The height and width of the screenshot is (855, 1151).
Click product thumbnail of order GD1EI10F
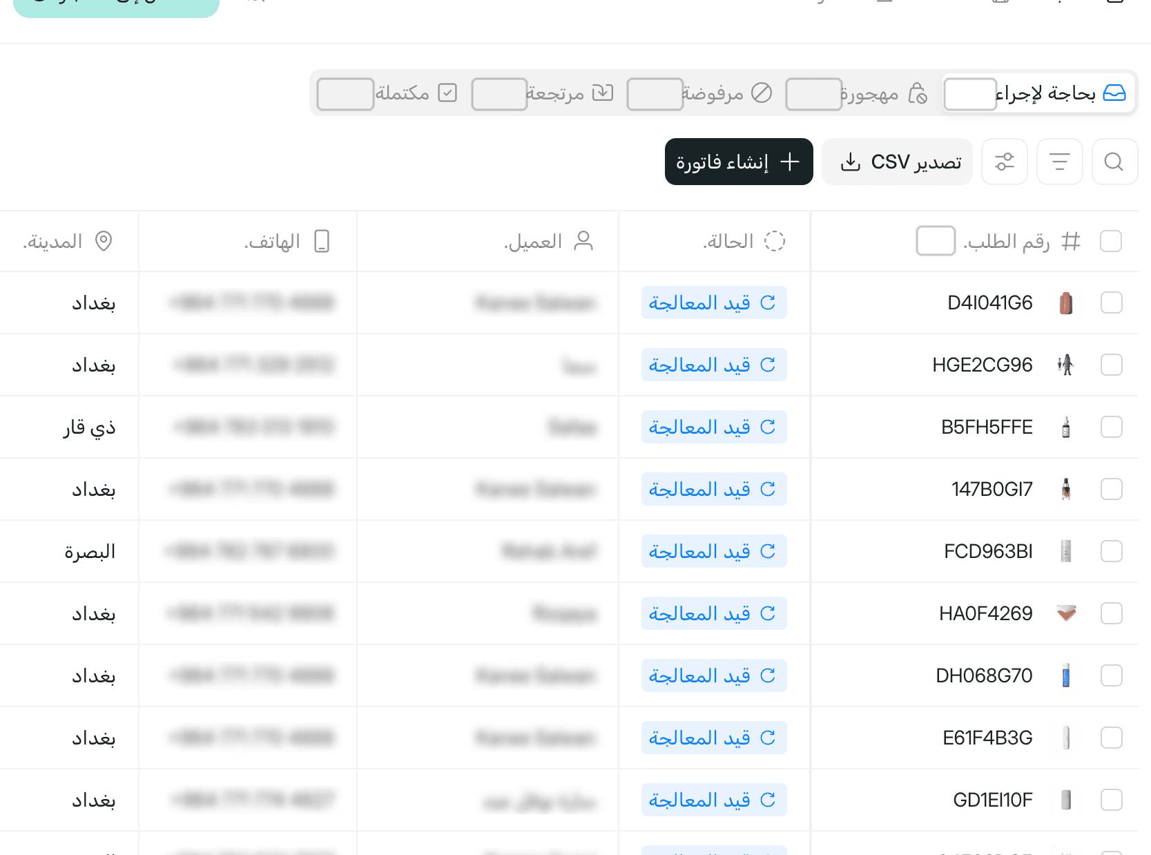click(1066, 800)
